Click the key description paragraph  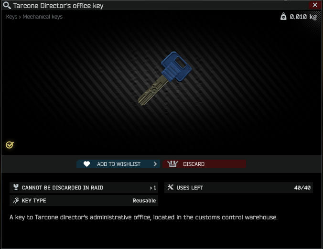[143, 217]
